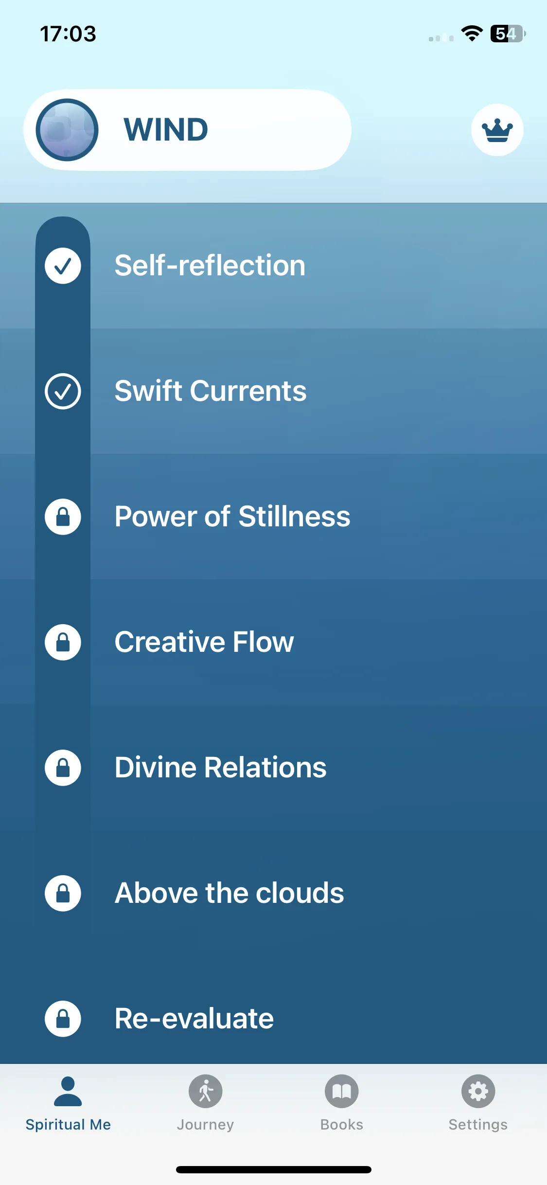Open the Settings tab
This screenshot has width=547, height=1185.
478,1103
